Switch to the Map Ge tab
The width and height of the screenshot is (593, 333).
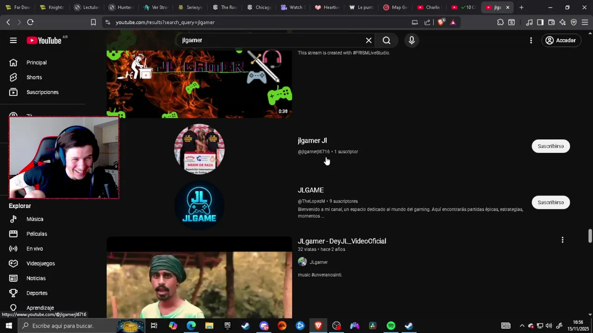pyautogui.click(x=395, y=7)
